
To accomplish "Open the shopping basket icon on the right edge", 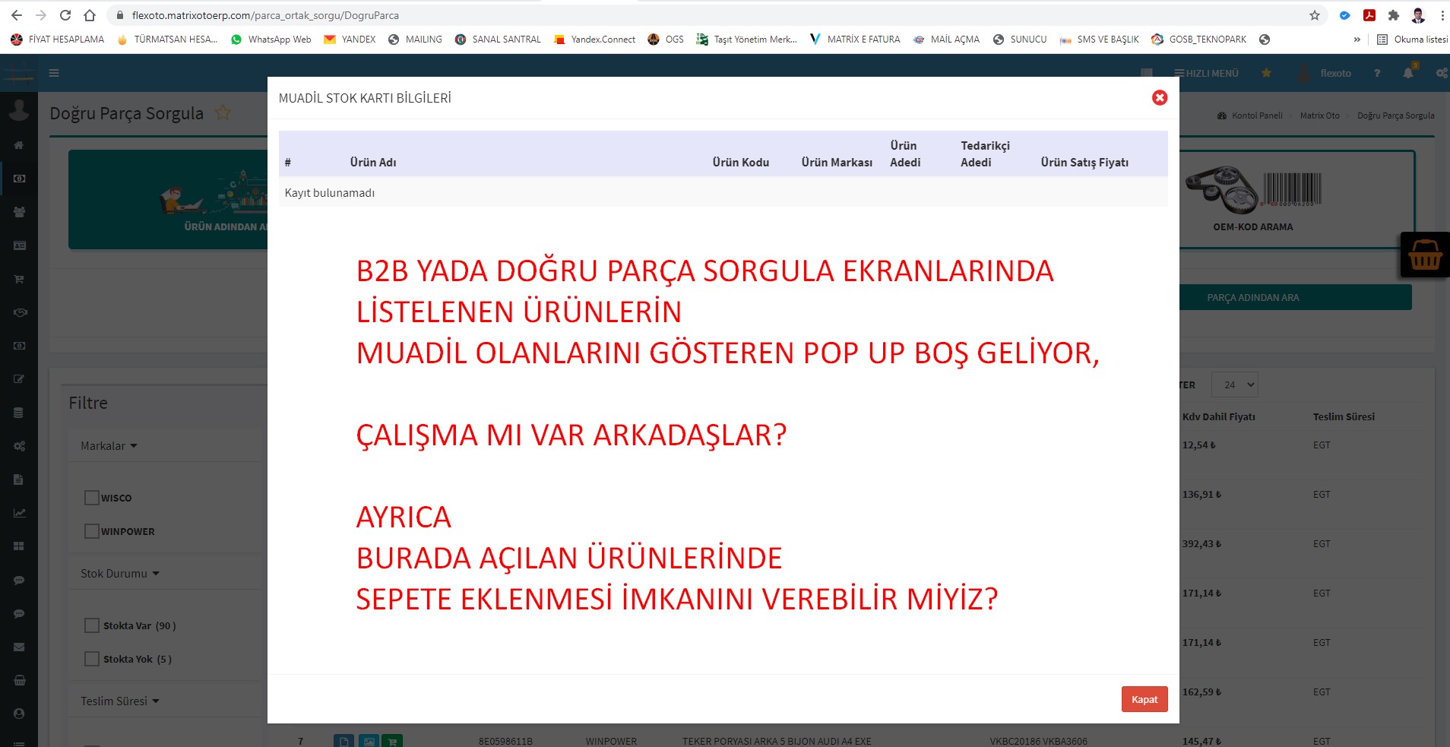I will (x=1425, y=255).
